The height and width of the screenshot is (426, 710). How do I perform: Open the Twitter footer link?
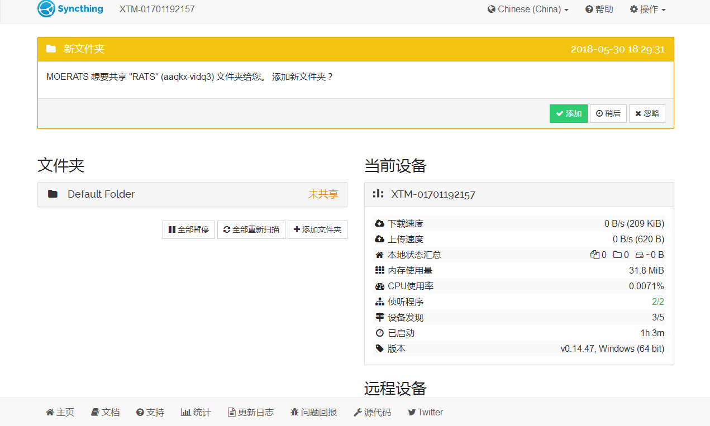(425, 412)
